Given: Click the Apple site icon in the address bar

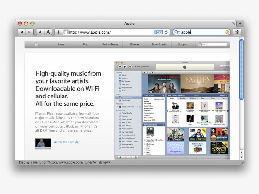Looking at the screenshot, I should pyautogui.click(x=66, y=32).
